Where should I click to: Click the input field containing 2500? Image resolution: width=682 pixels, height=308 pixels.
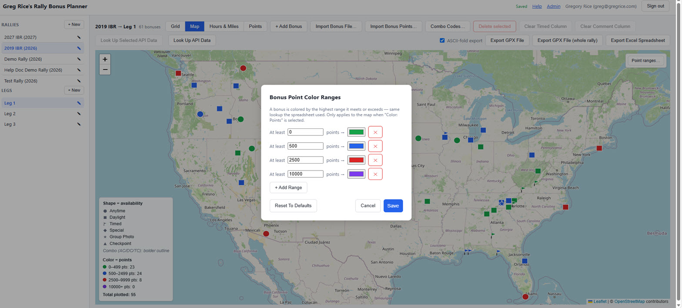coord(305,160)
